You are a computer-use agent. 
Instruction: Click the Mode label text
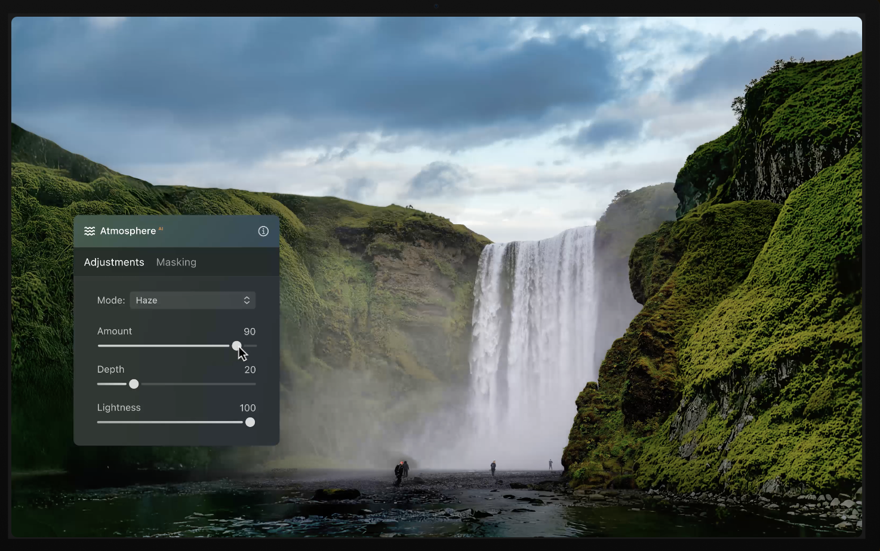[x=111, y=301]
